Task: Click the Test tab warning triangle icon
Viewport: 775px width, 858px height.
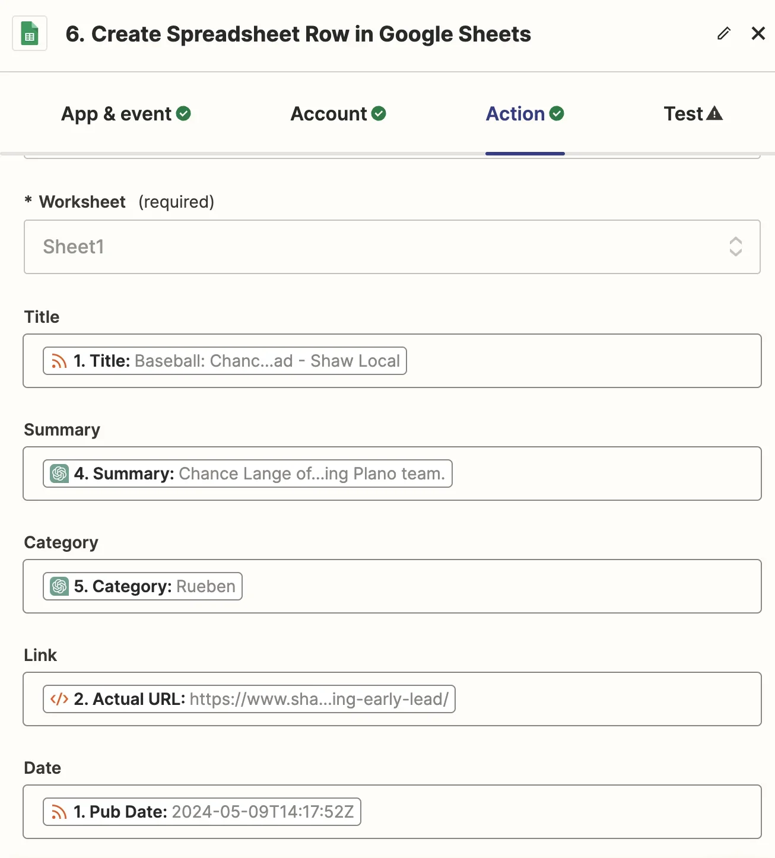Action: coord(714,113)
